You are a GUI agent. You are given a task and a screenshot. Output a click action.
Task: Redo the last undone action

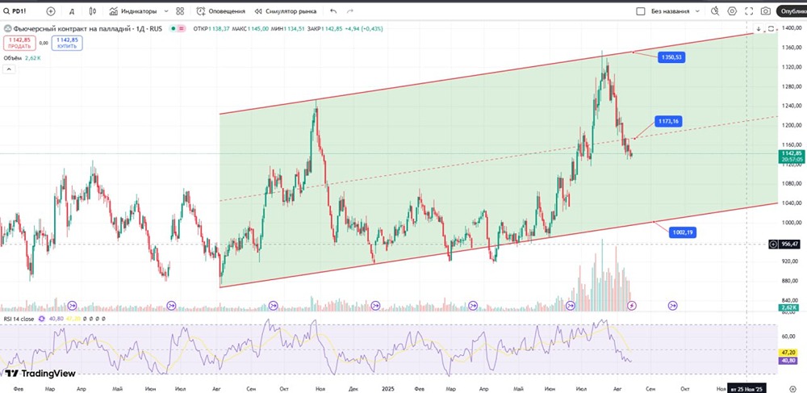pos(350,10)
